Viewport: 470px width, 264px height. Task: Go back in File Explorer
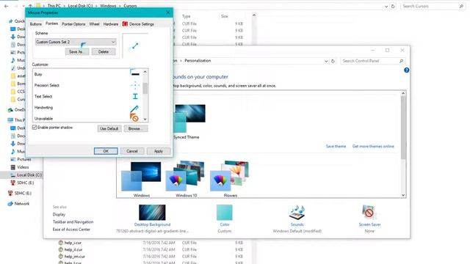6,6
